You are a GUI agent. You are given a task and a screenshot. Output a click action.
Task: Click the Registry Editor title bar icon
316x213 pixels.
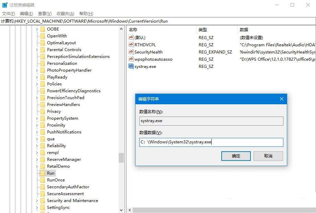click(5, 5)
